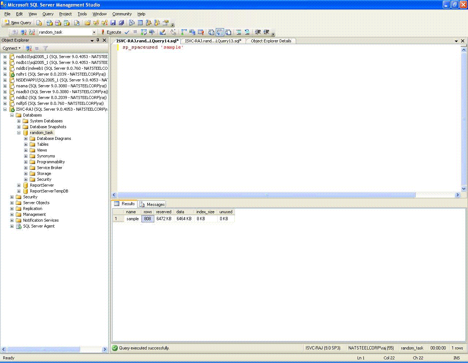Viewport: 468px width, 363px height.
Task: Decrease the indent of query text
Action: pyautogui.click(x=258, y=32)
